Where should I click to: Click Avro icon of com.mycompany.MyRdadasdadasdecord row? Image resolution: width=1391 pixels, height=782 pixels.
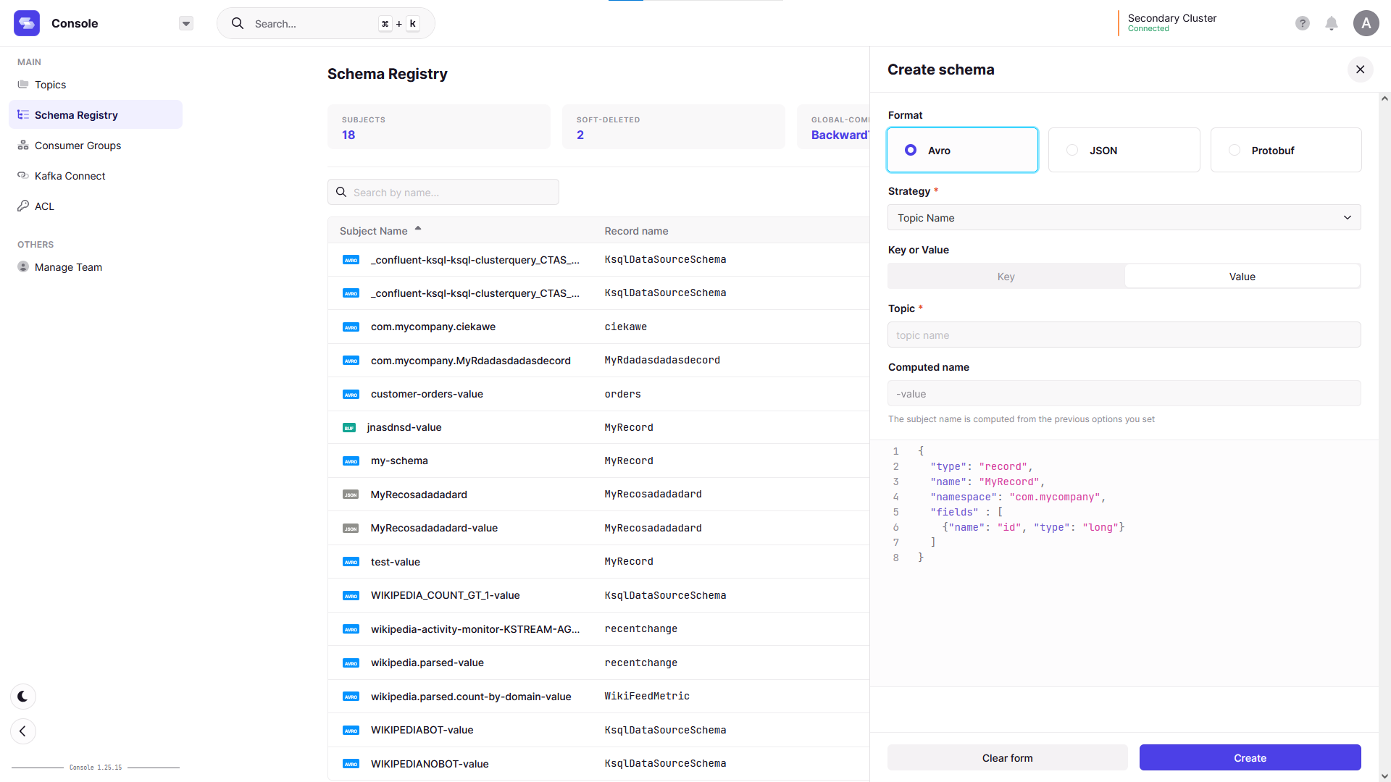click(351, 361)
